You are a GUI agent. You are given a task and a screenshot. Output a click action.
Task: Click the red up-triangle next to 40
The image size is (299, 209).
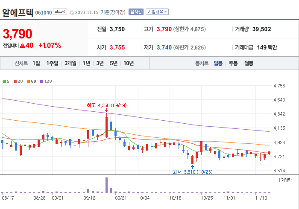22,45
